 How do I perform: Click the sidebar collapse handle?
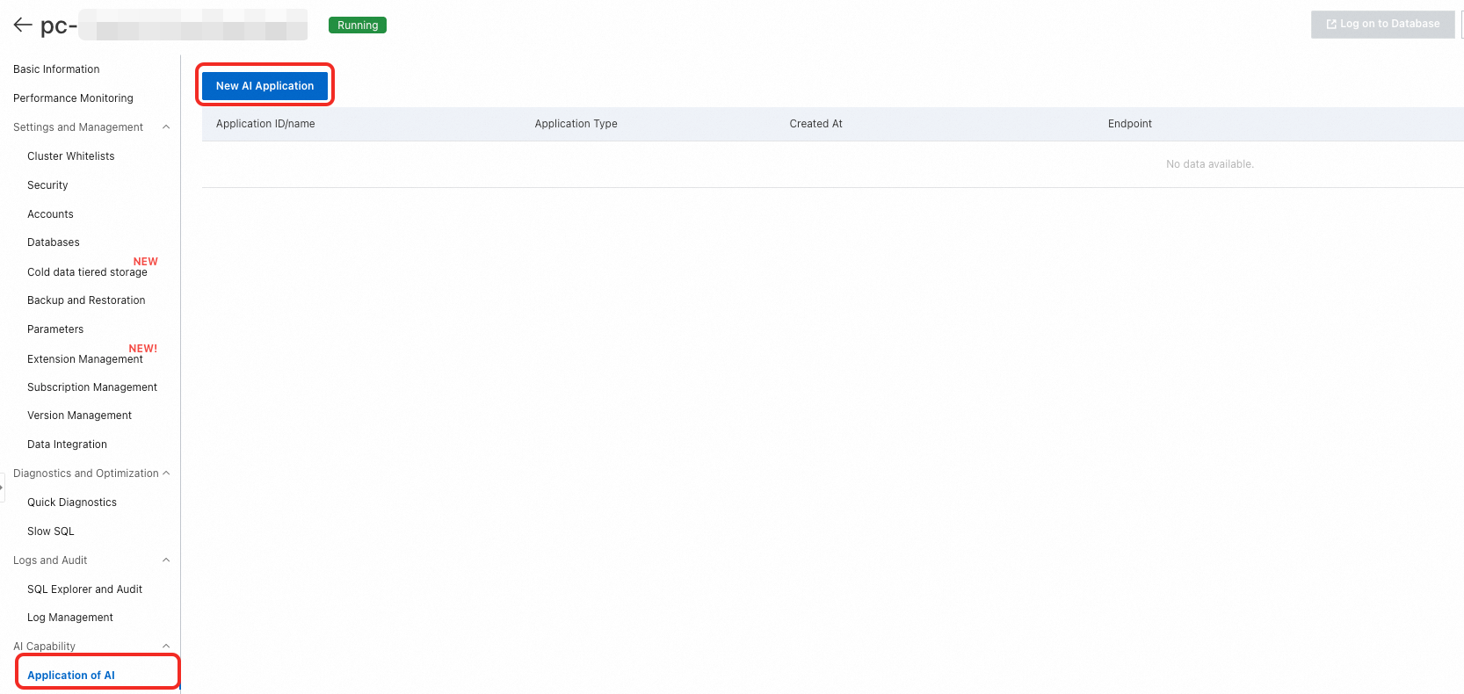pyautogui.click(x=3, y=486)
